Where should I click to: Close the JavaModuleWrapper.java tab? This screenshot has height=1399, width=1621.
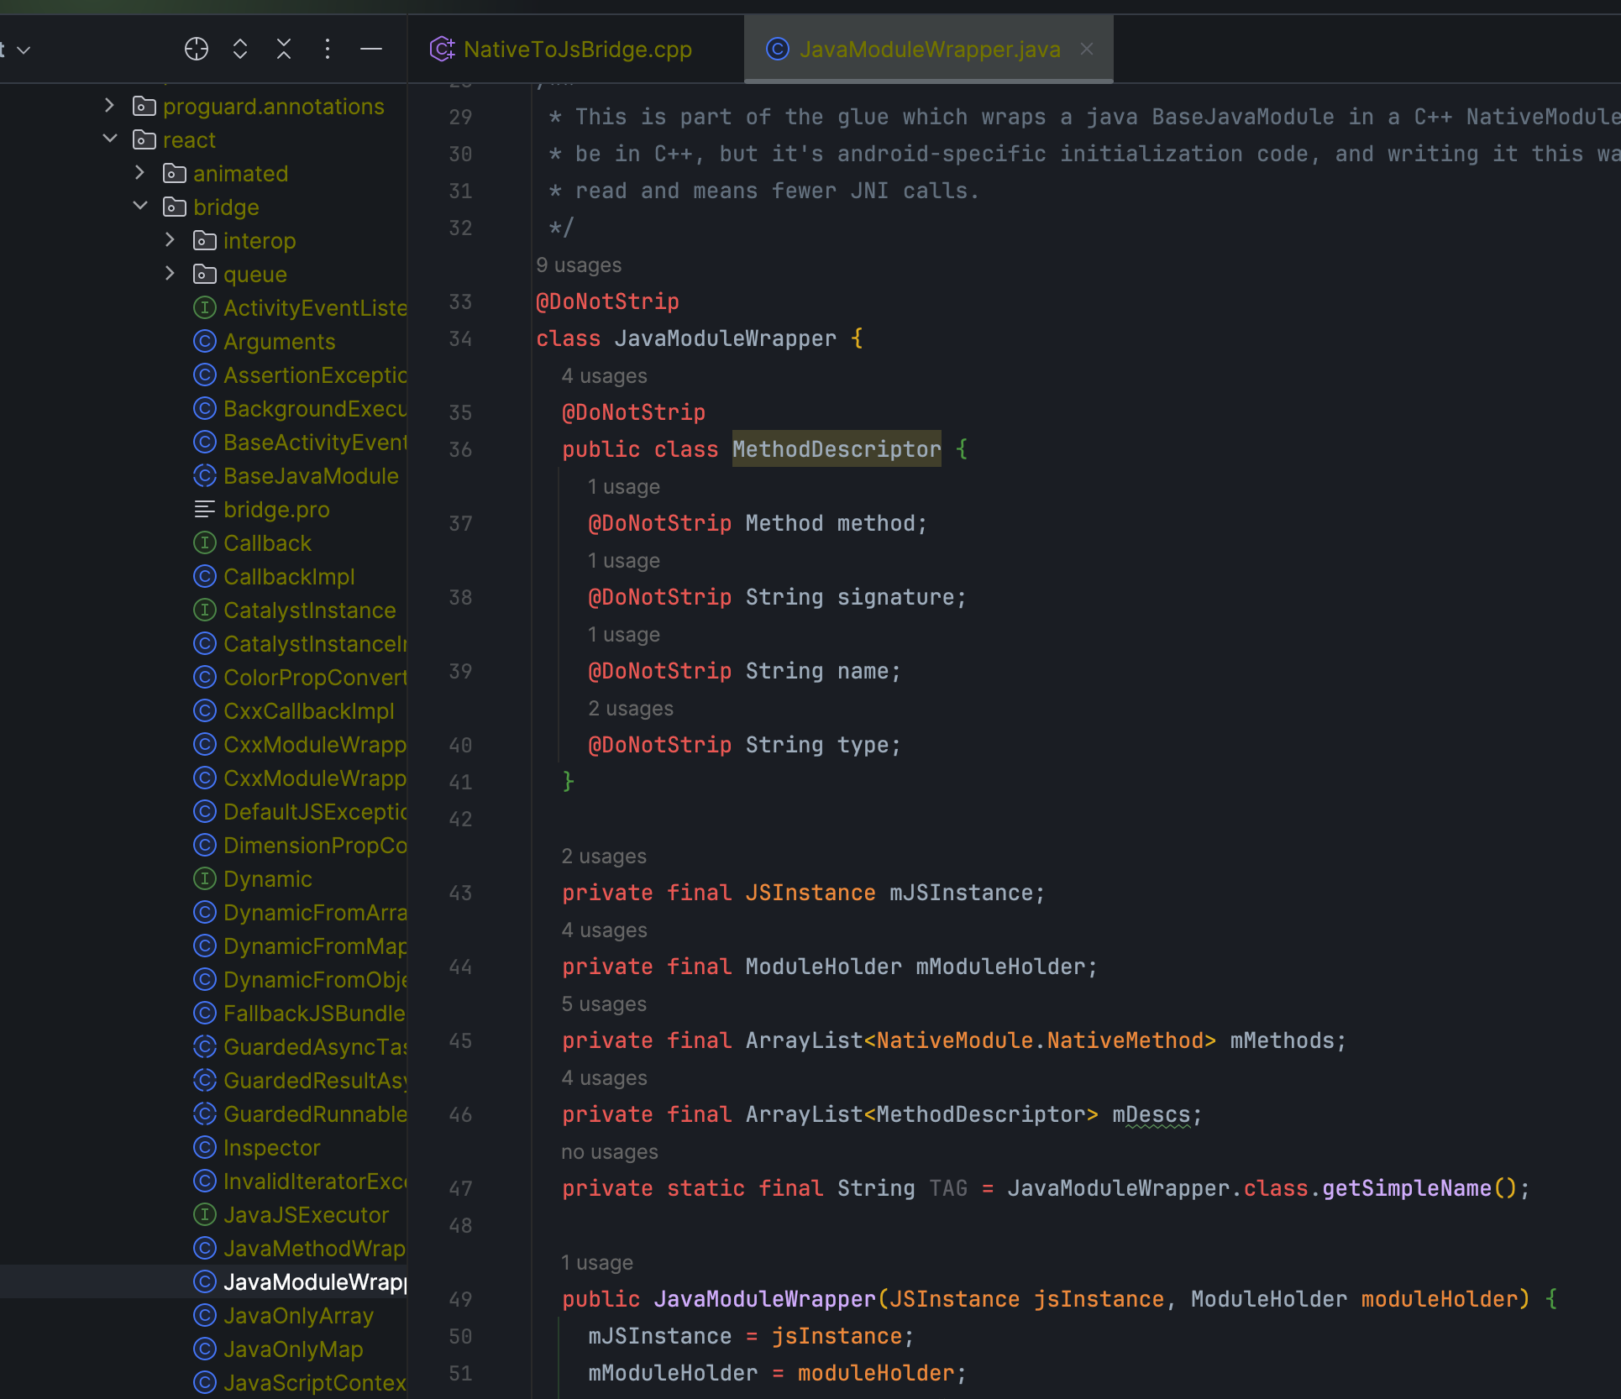pos(1087,50)
